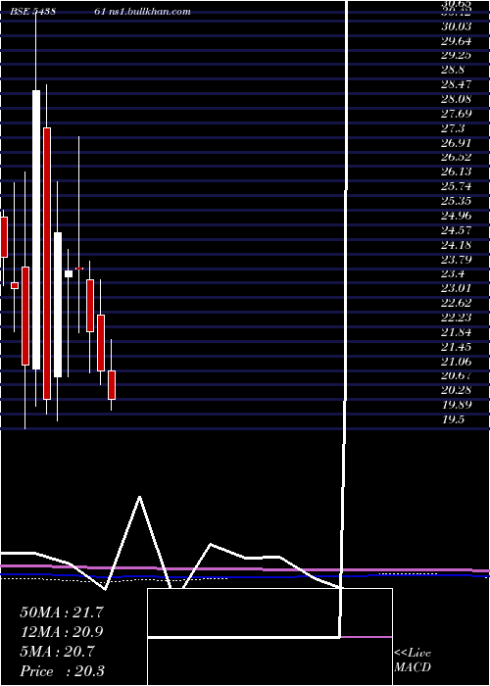Image resolution: width=490 pixels, height=686 pixels.
Task: Click the 24.96 price axis label
Action: (x=457, y=216)
